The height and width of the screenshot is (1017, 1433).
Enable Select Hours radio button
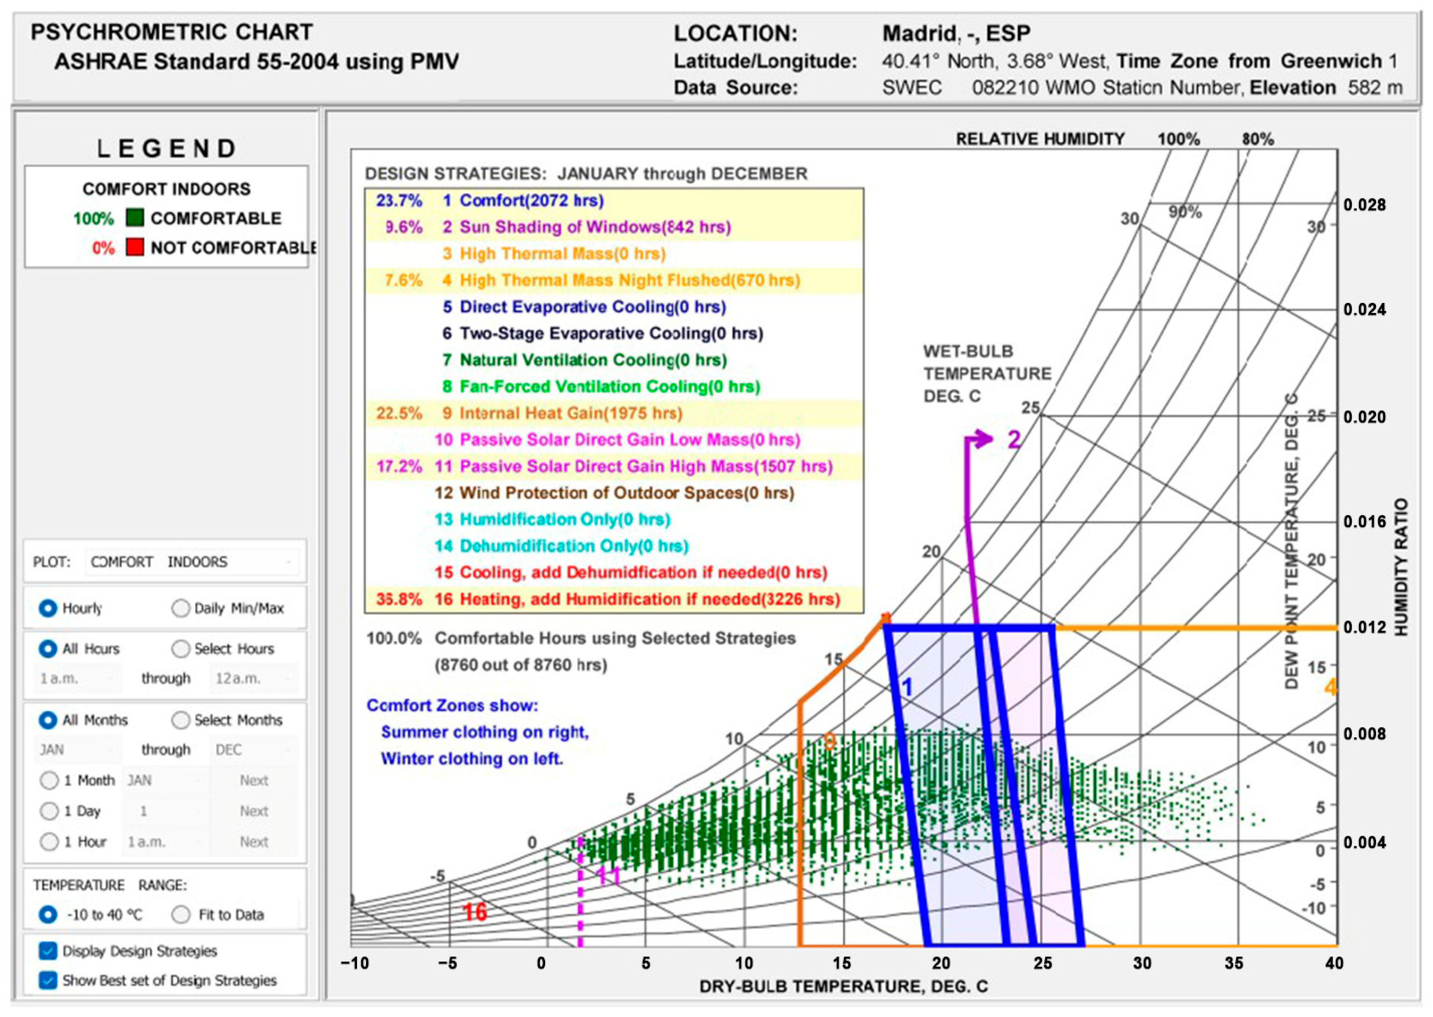coord(180,649)
